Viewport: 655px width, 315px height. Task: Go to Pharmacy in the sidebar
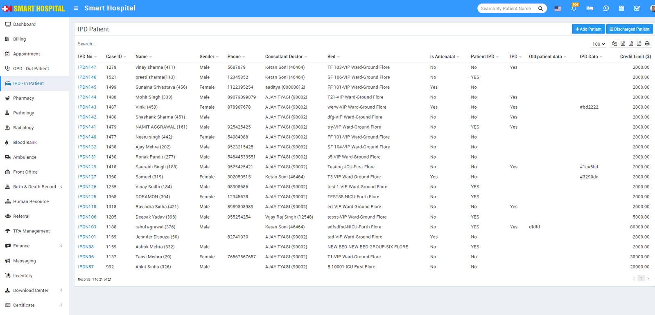[23, 98]
